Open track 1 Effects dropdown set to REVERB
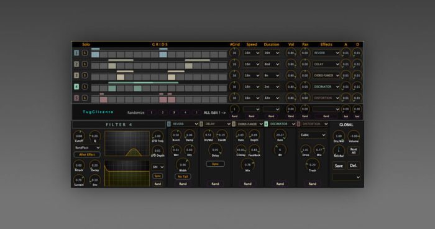Screen dimensions: 435x229 326,53
